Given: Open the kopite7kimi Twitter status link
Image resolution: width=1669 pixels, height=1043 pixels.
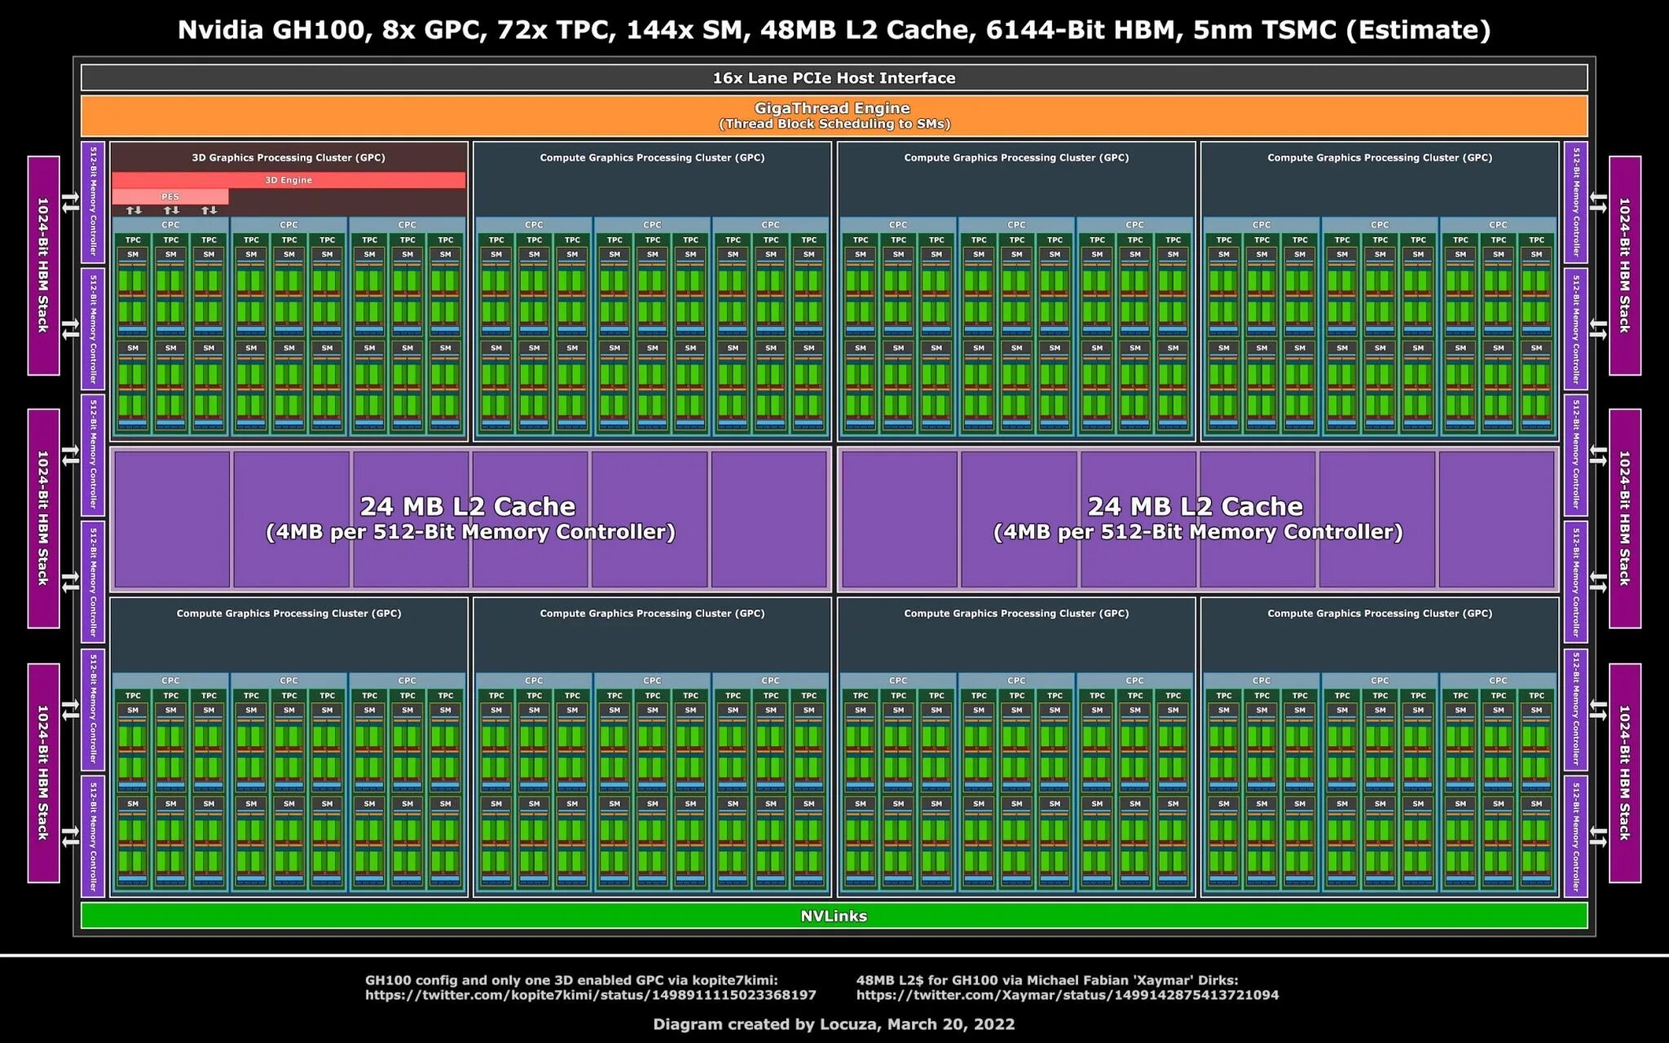Looking at the screenshot, I should pos(590,995).
